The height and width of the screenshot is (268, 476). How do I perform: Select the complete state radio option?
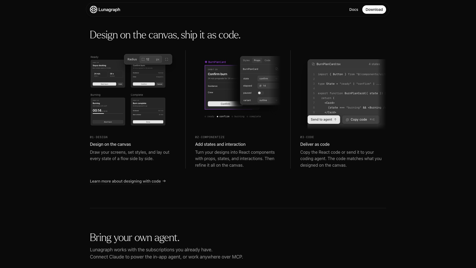(x=254, y=116)
